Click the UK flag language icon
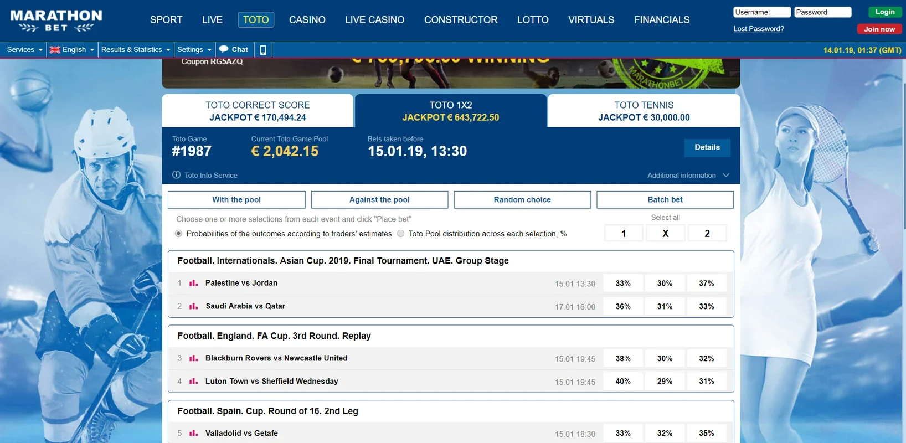This screenshot has height=443, width=906. click(55, 50)
